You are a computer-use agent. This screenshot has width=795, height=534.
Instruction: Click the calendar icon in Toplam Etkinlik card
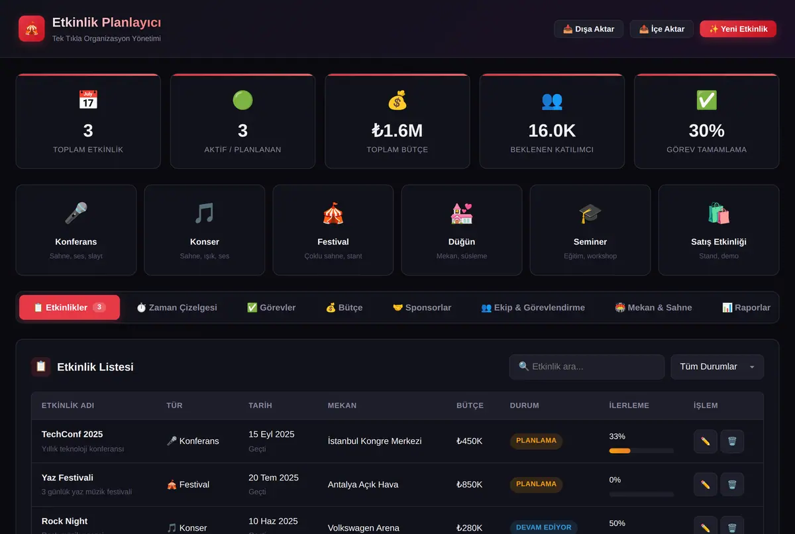click(x=88, y=100)
